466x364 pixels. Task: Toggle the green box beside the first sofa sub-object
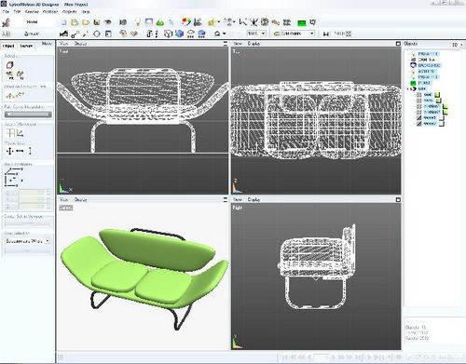click(437, 95)
